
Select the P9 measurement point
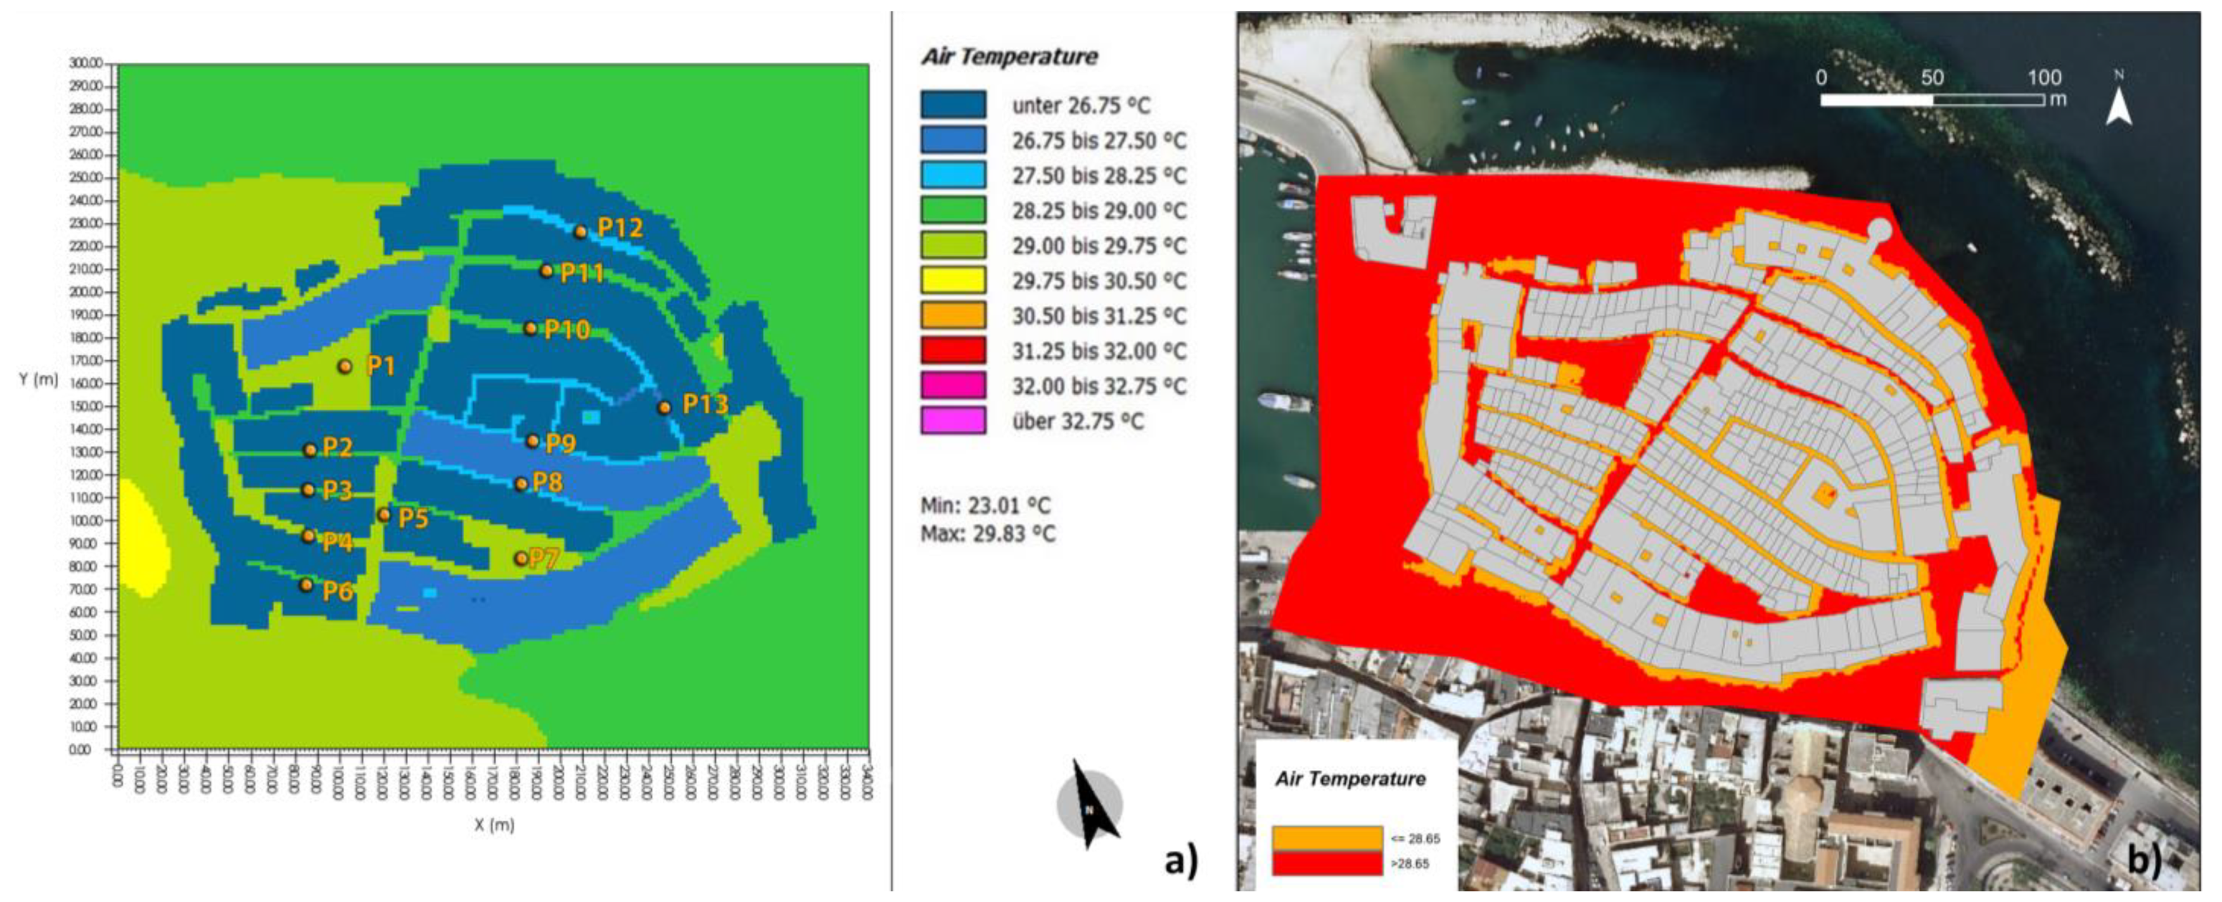click(533, 441)
